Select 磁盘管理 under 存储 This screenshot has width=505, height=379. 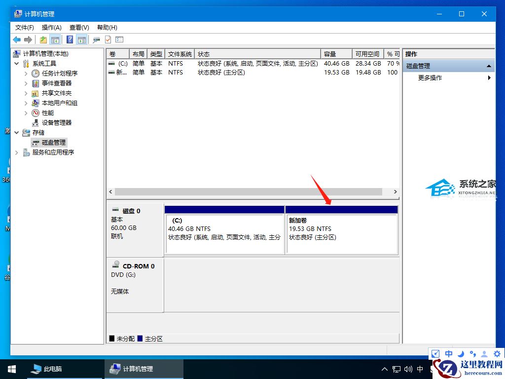[x=53, y=143]
